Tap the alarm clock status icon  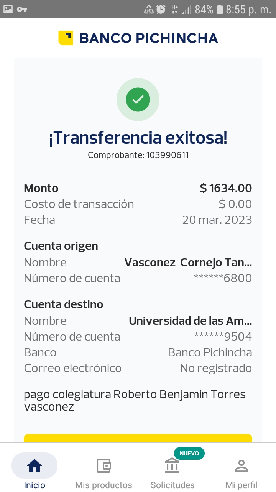[x=161, y=9]
